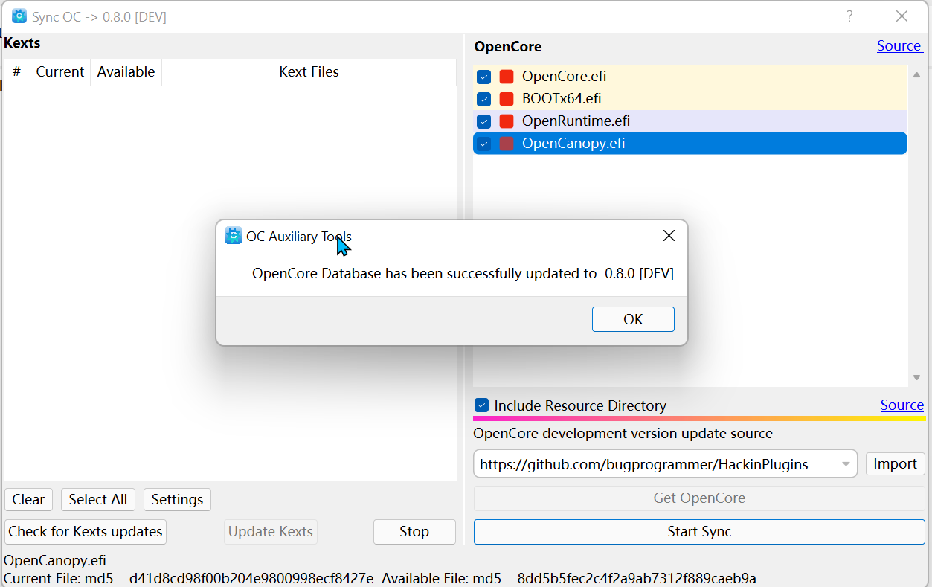Click the Start Sync button
Image resolution: width=932 pixels, height=587 pixels.
pyautogui.click(x=699, y=532)
